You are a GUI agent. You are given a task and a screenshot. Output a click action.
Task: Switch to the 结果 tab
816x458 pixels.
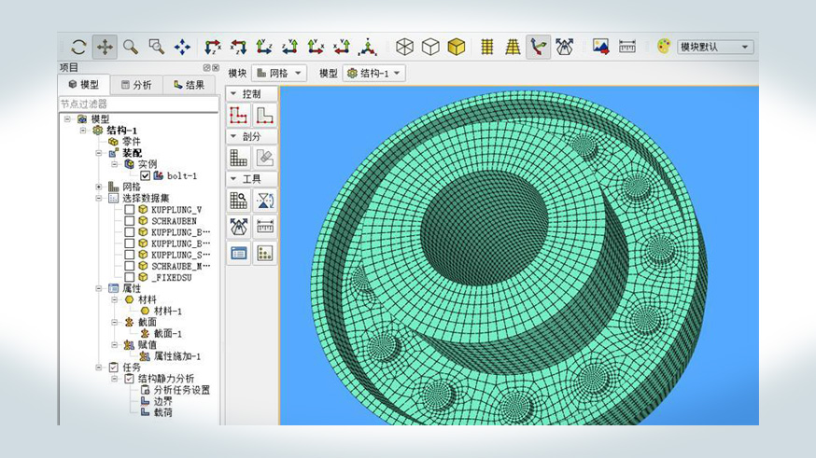tap(189, 85)
